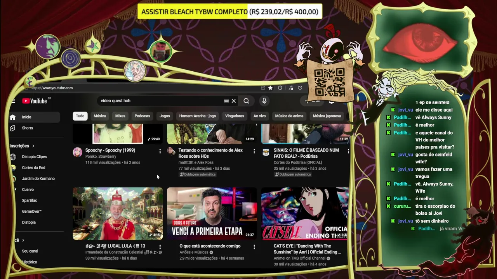
Task: Open the Poniko_Strawberry channel avatar
Action: [x=78, y=152]
